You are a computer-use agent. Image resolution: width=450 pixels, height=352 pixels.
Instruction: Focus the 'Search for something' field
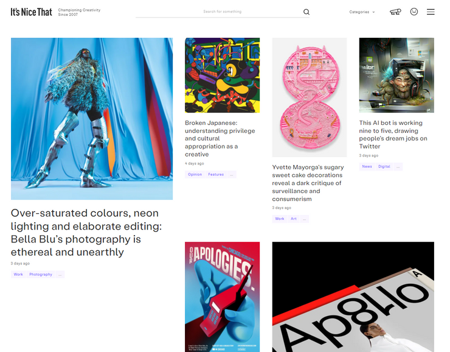click(x=219, y=12)
